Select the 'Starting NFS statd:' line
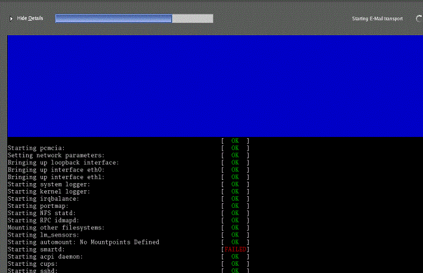423x273 pixels. pos(42,213)
